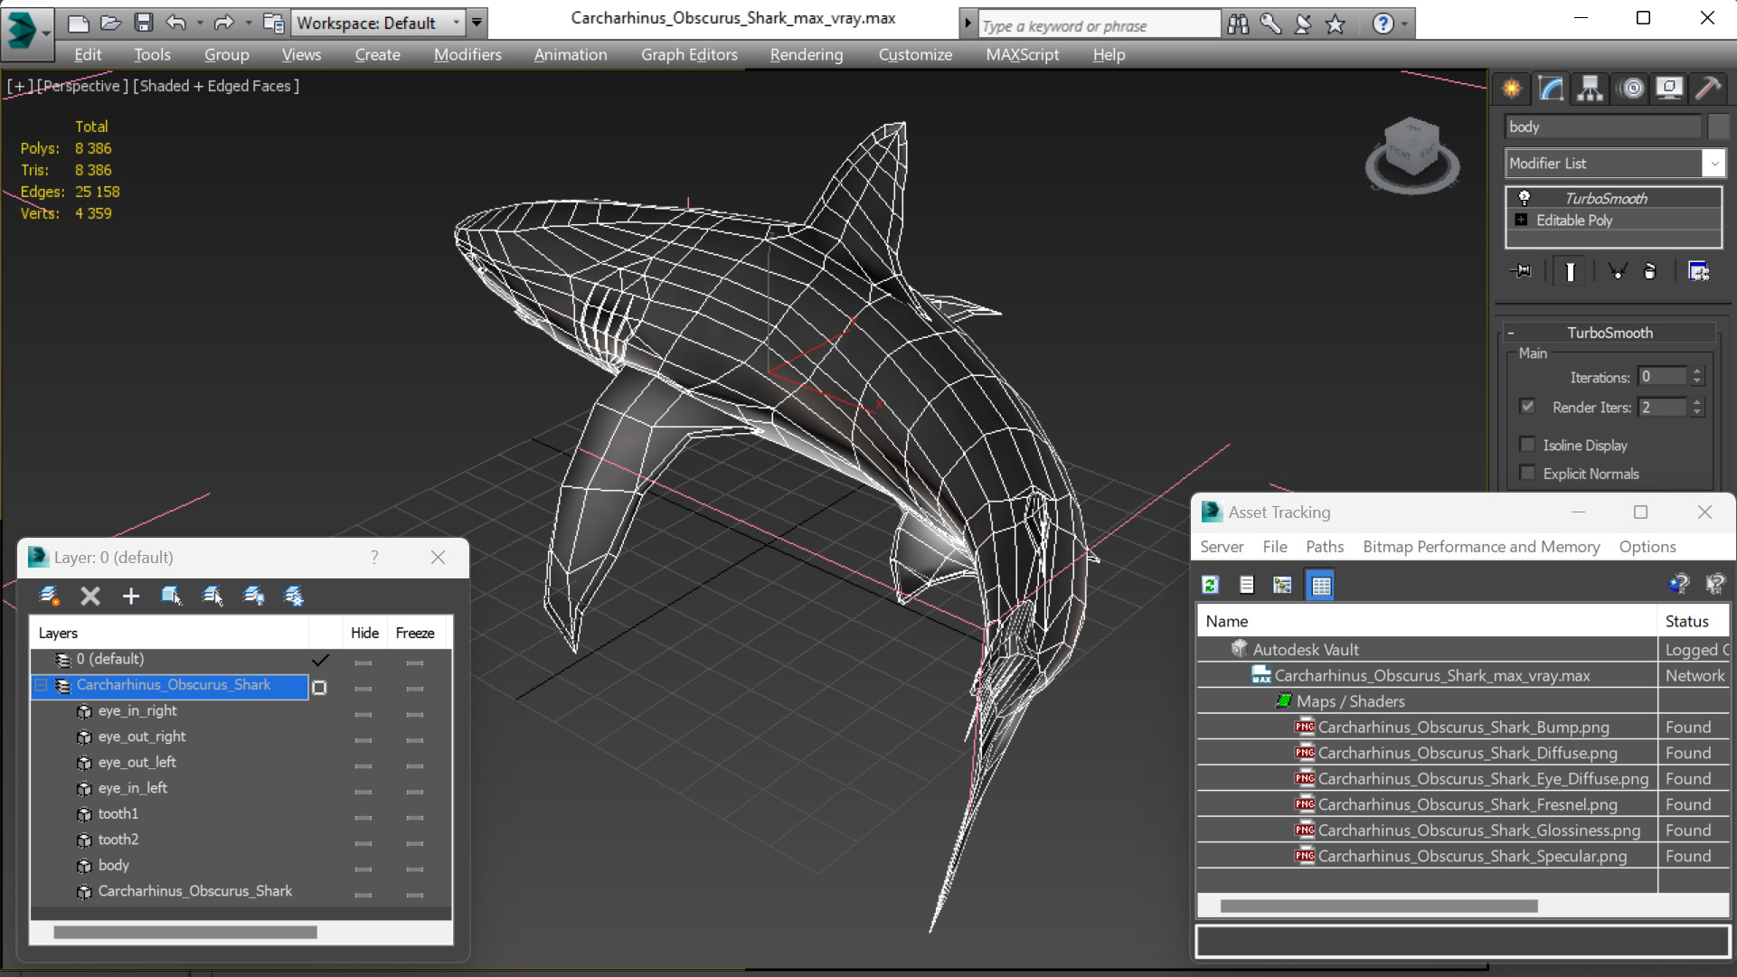Open the Modify command panel tab
This screenshot has height=977, width=1737.
point(1551,89)
